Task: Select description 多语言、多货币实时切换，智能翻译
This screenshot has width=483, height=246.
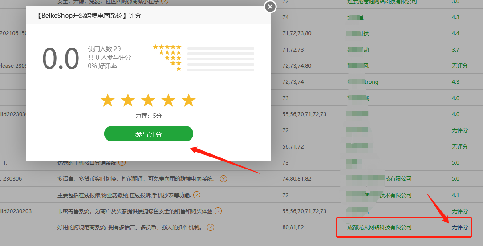Action: [137, 178]
